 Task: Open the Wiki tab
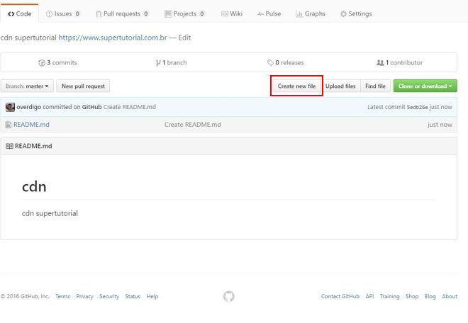pyautogui.click(x=232, y=13)
